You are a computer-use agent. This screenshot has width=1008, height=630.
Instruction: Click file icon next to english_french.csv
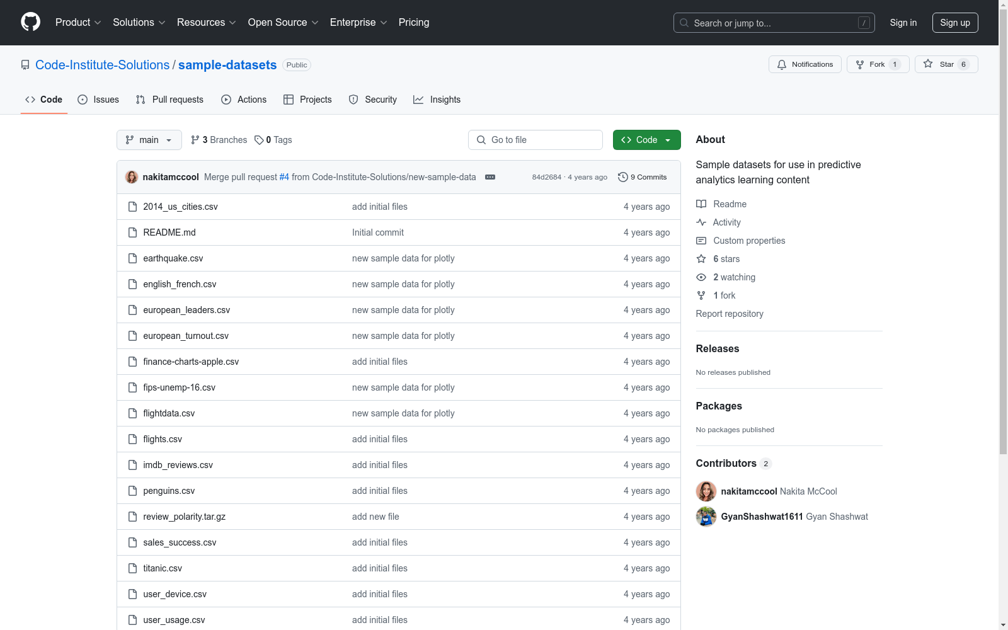132,284
